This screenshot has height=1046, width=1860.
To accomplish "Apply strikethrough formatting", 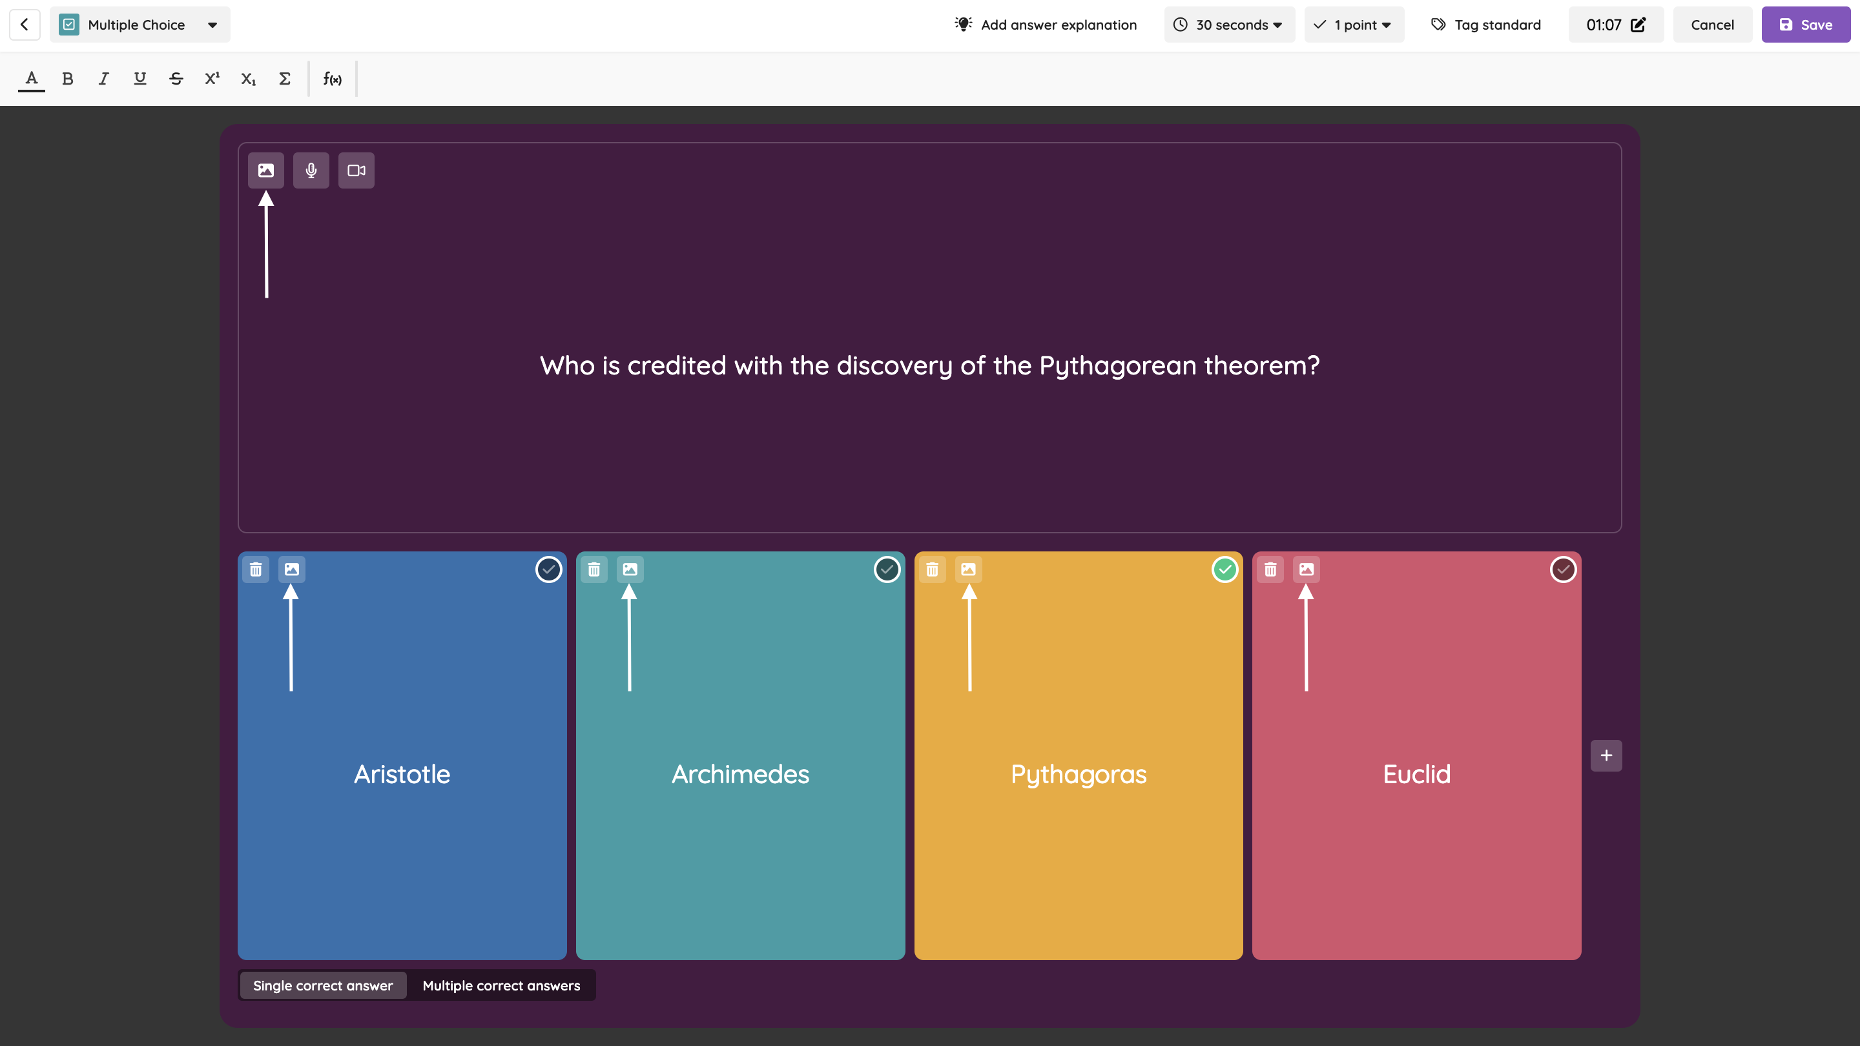I will coord(176,79).
